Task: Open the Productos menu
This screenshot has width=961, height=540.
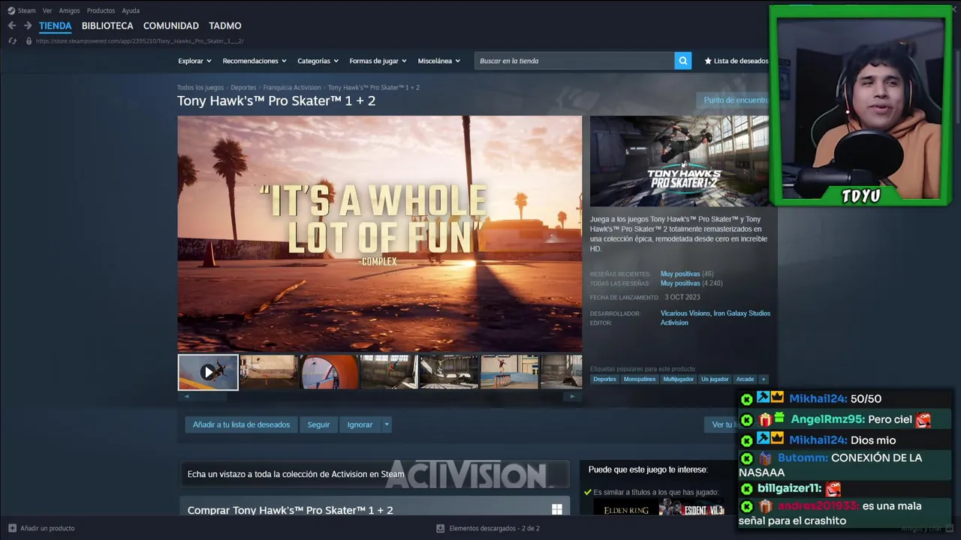Action: click(101, 10)
